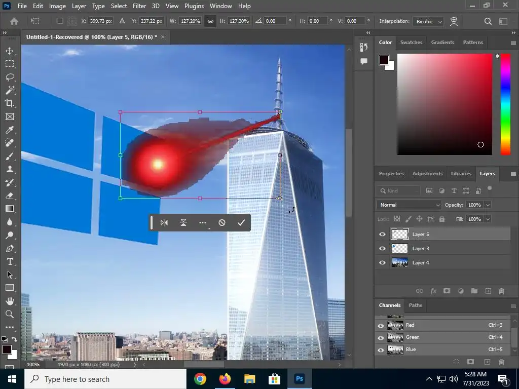The image size is (519, 389).
Task: Switch to the Swatches tab
Action: [411, 43]
